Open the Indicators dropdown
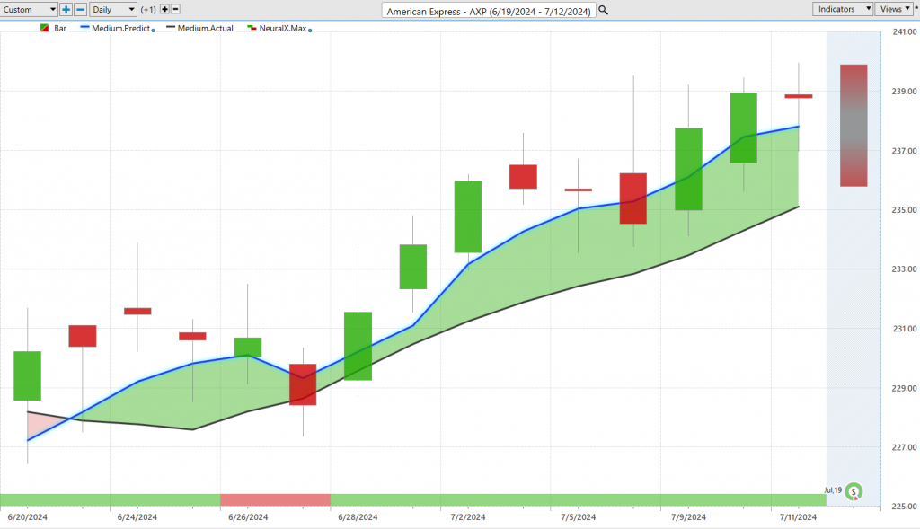This screenshot has height=529, width=920. pos(842,9)
